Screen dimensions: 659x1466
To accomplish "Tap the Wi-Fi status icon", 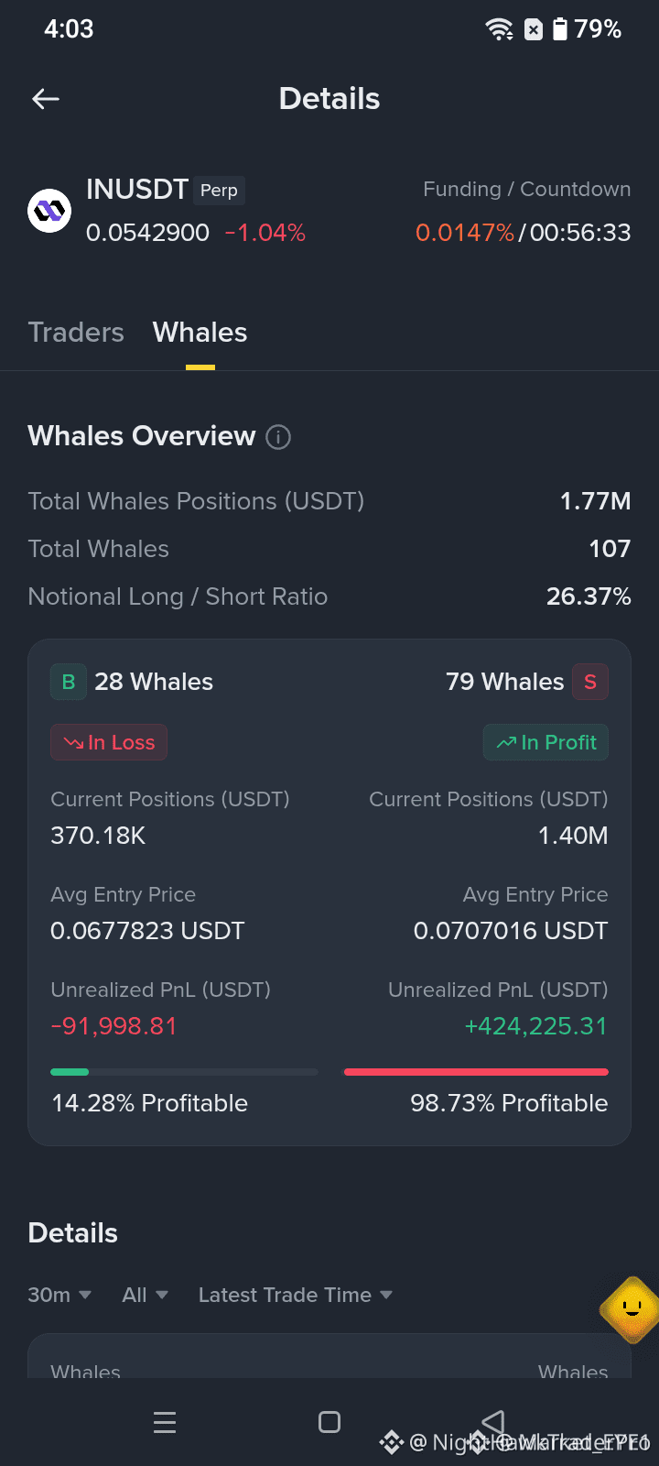I will [500, 29].
